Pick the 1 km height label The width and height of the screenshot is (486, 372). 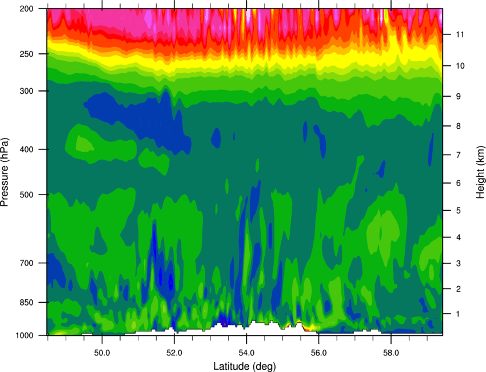458,314
